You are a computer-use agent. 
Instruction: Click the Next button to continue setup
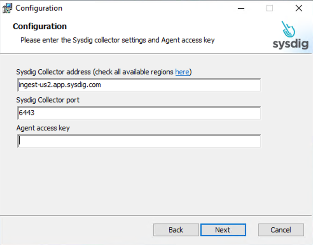223,230
